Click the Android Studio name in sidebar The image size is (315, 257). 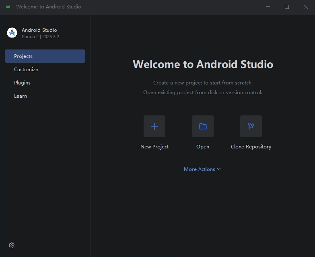click(x=39, y=30)
